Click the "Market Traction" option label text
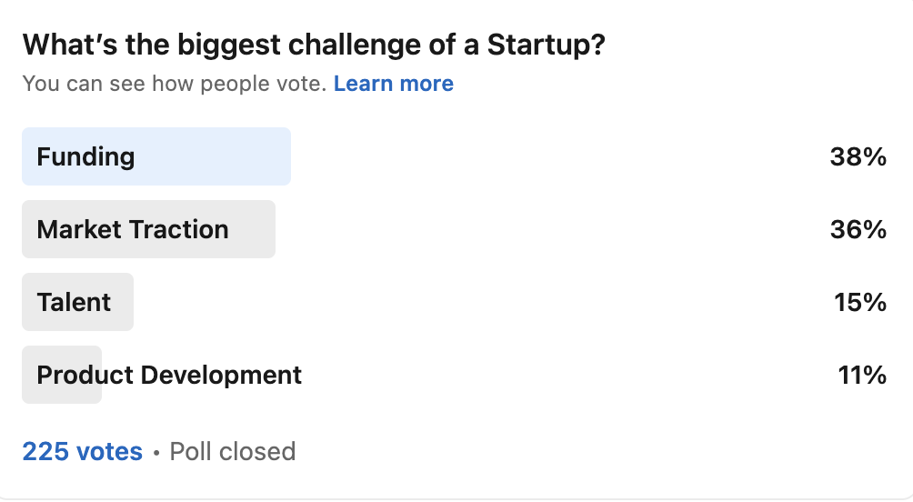 click(x=133, y=229)
